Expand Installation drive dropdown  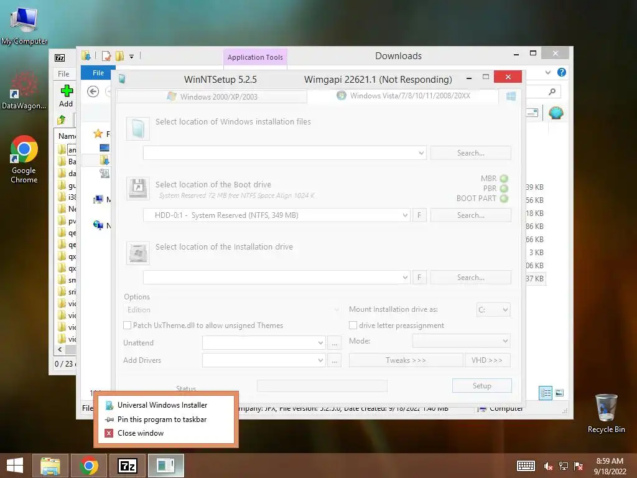coord(405,277)
